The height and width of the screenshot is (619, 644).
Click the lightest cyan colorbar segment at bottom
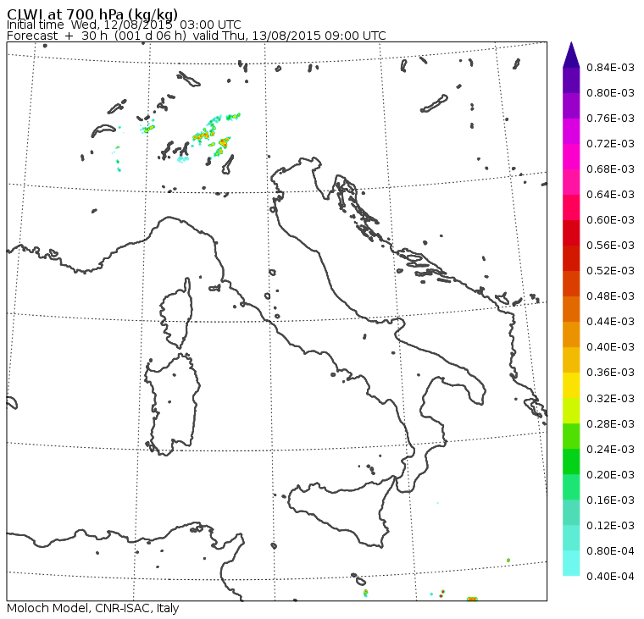coord(571,563)
